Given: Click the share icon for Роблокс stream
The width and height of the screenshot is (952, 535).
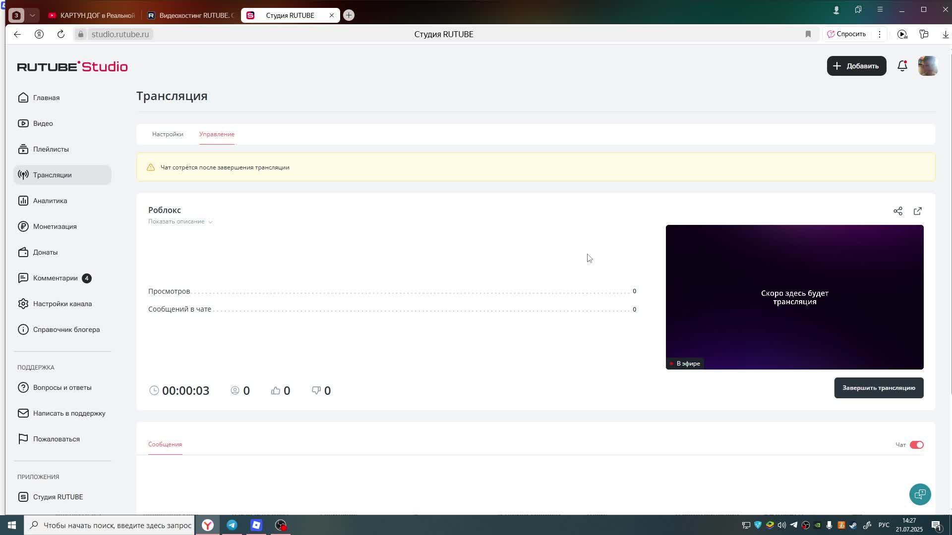Looking at the screenshot, I should 897,211.
